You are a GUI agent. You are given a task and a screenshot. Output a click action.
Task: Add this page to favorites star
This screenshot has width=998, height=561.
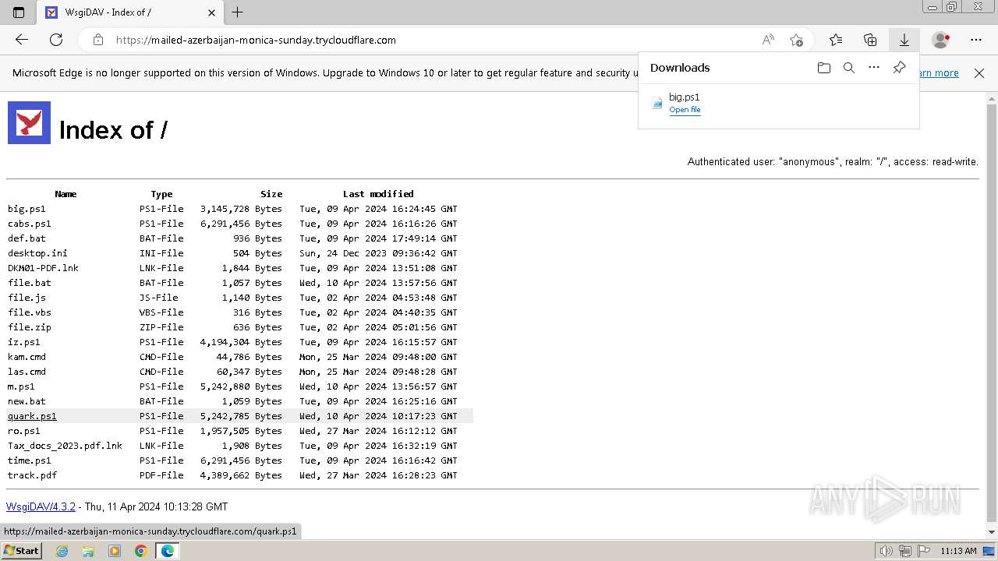point(796,40)
